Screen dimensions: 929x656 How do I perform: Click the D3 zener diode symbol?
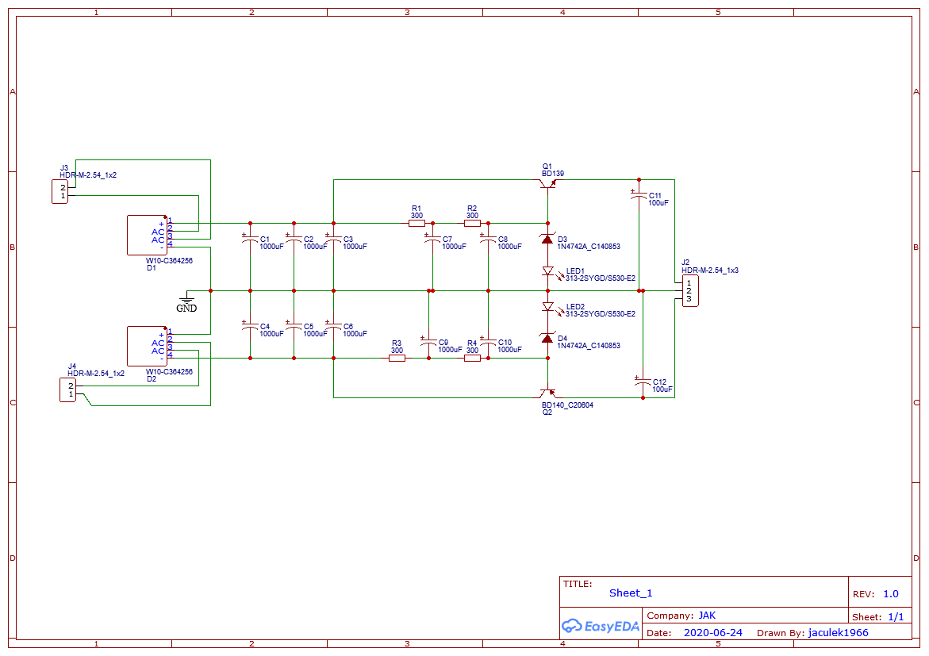pyautogui.click(x=547, y=239)
